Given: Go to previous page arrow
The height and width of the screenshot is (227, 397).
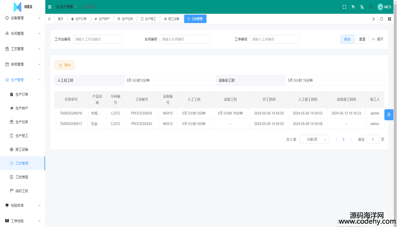Looking at the screenshot, I should tap(336, 140).
